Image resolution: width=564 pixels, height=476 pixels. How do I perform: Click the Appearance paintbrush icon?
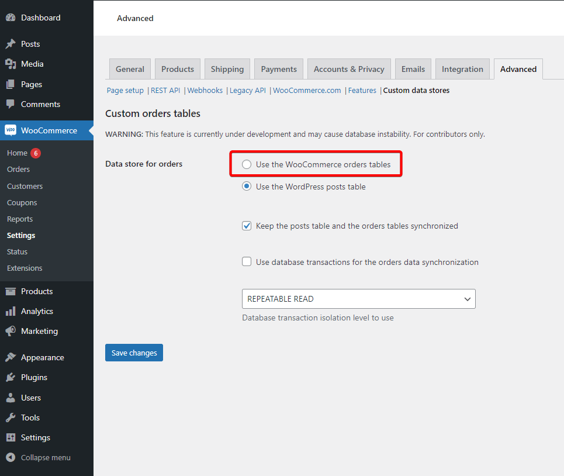pos(11,357)
